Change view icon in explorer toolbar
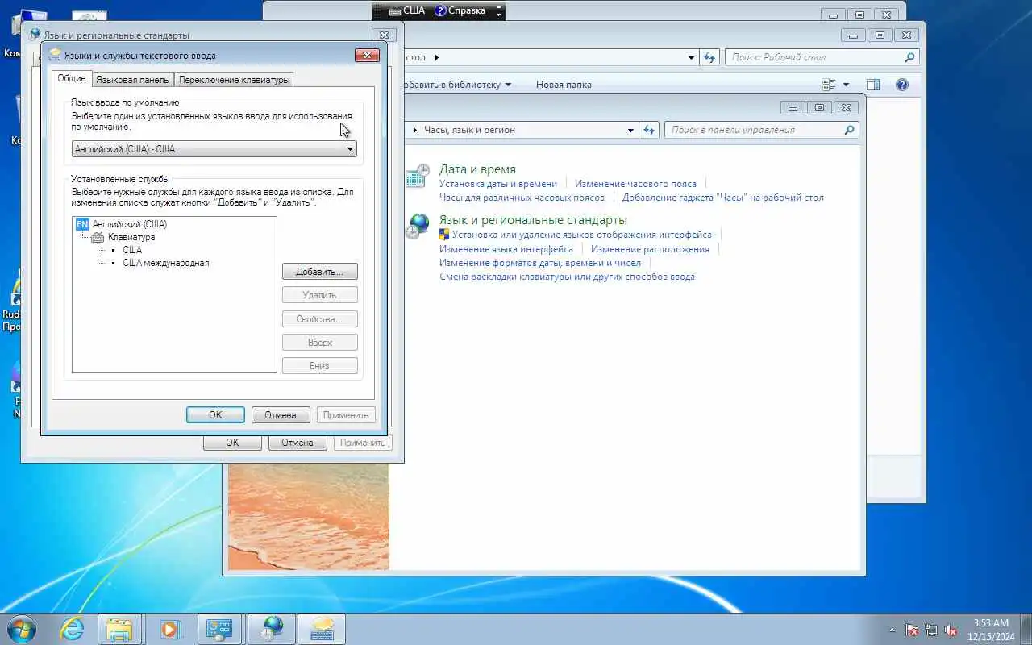The height and width of the screenshot is (645, 1032). pyautogui.click(x=828, y=85)
